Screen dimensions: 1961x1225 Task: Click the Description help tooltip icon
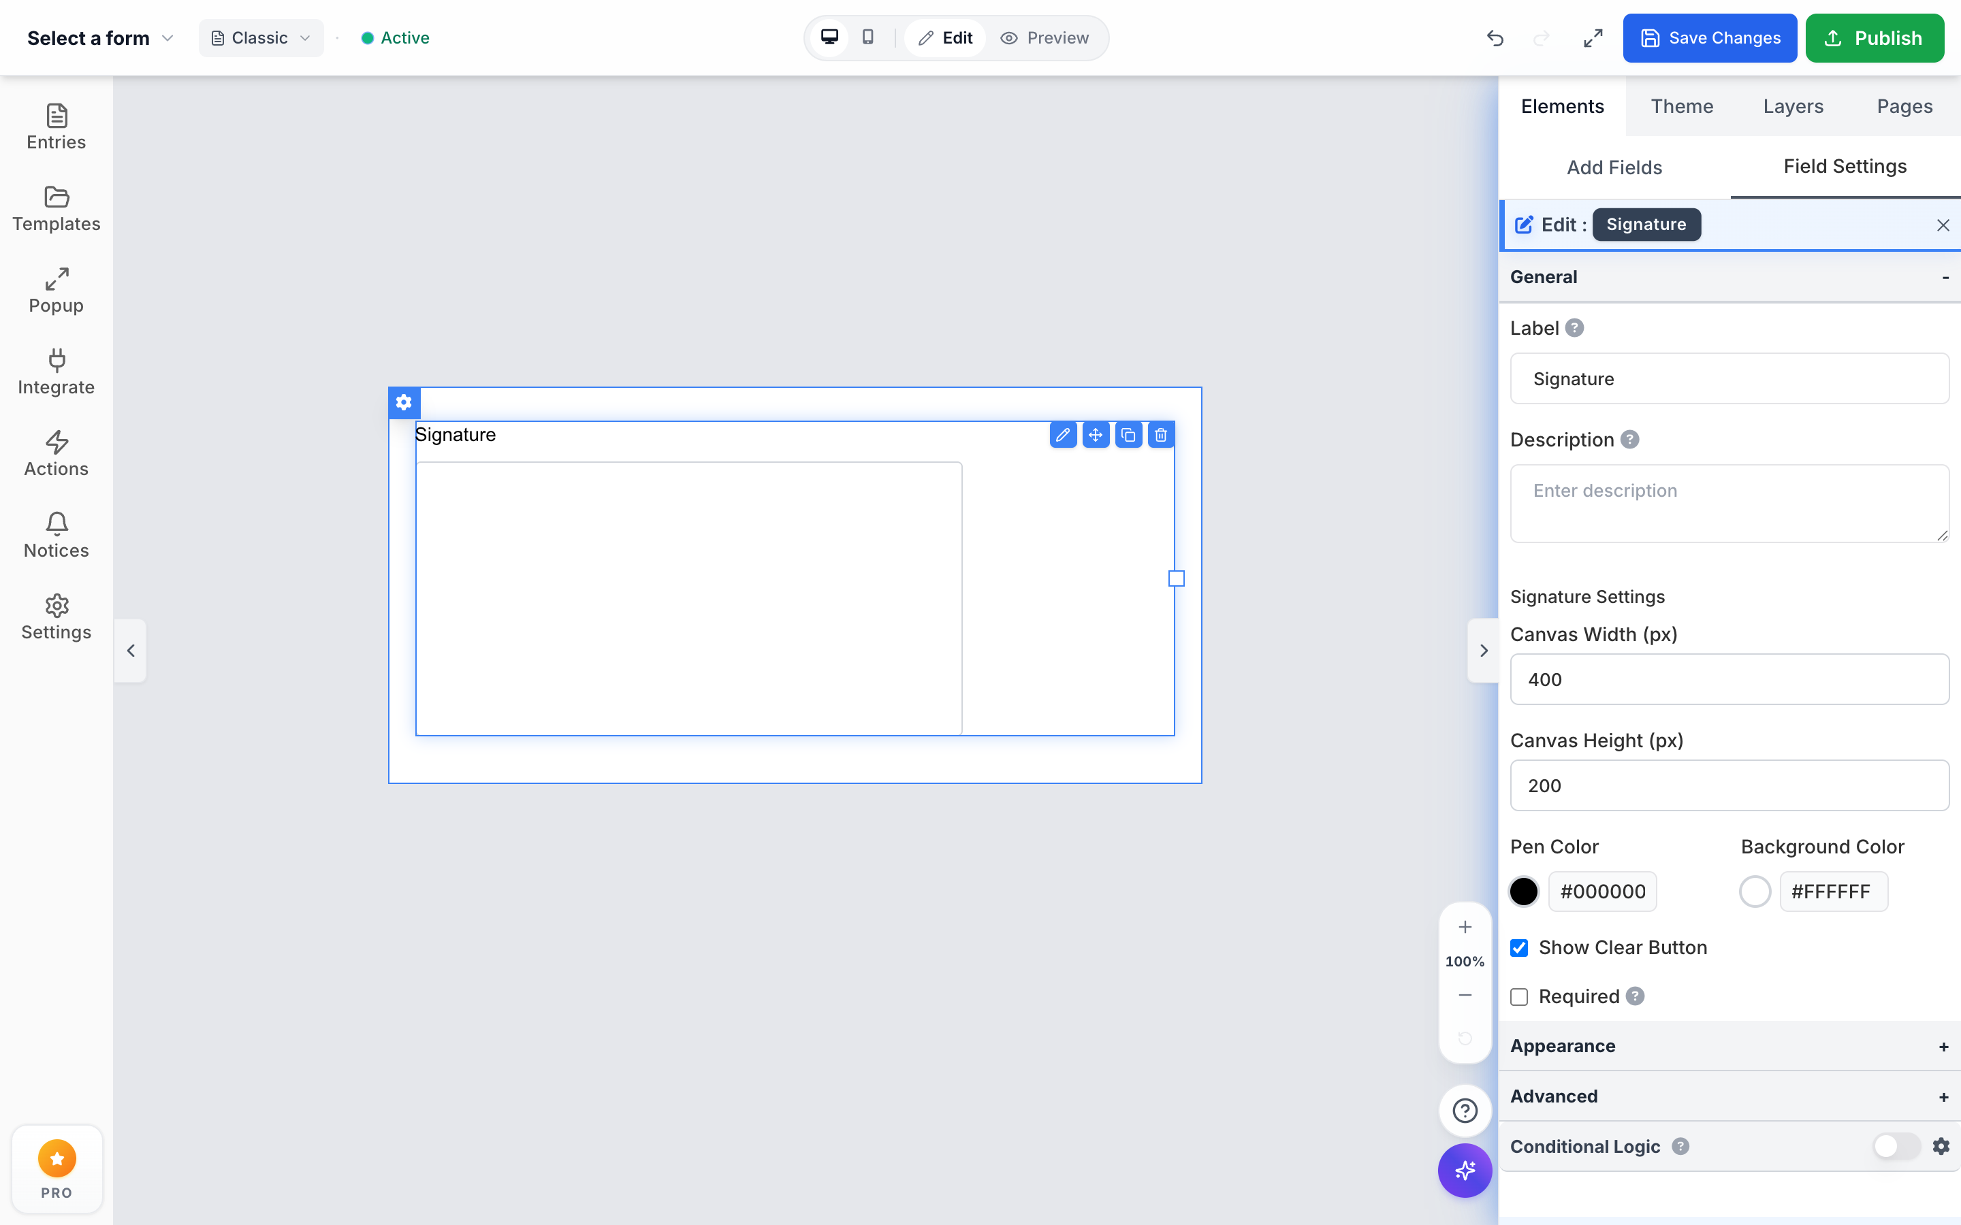(1629, 440)
